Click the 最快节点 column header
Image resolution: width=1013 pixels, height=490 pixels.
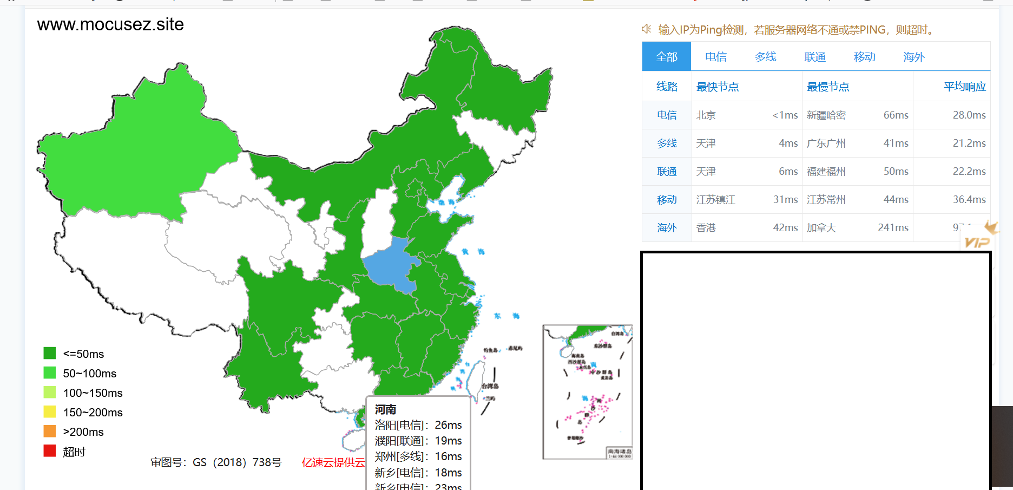tap(718, 87)
